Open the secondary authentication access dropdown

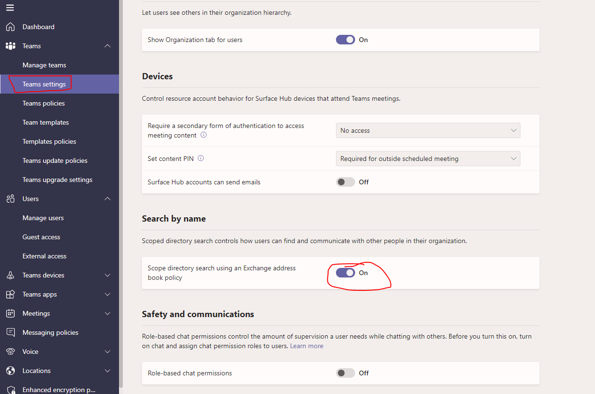coord(428,130)
